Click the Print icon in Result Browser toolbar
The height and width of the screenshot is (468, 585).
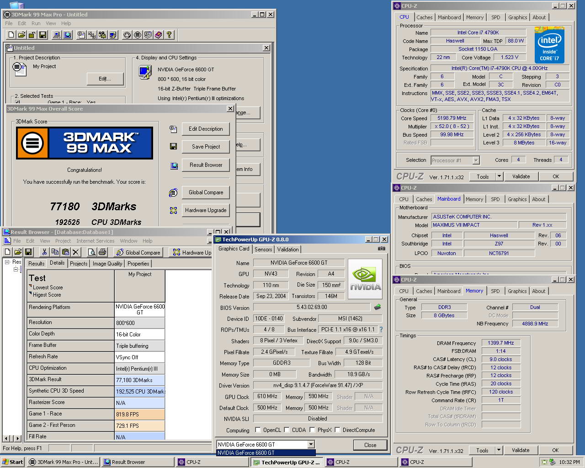click(x=102, y=252)
